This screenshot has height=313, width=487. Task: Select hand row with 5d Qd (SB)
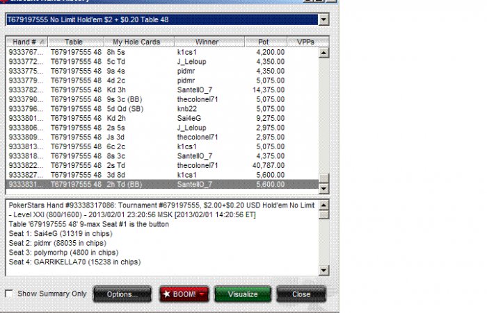coord(162,109)
